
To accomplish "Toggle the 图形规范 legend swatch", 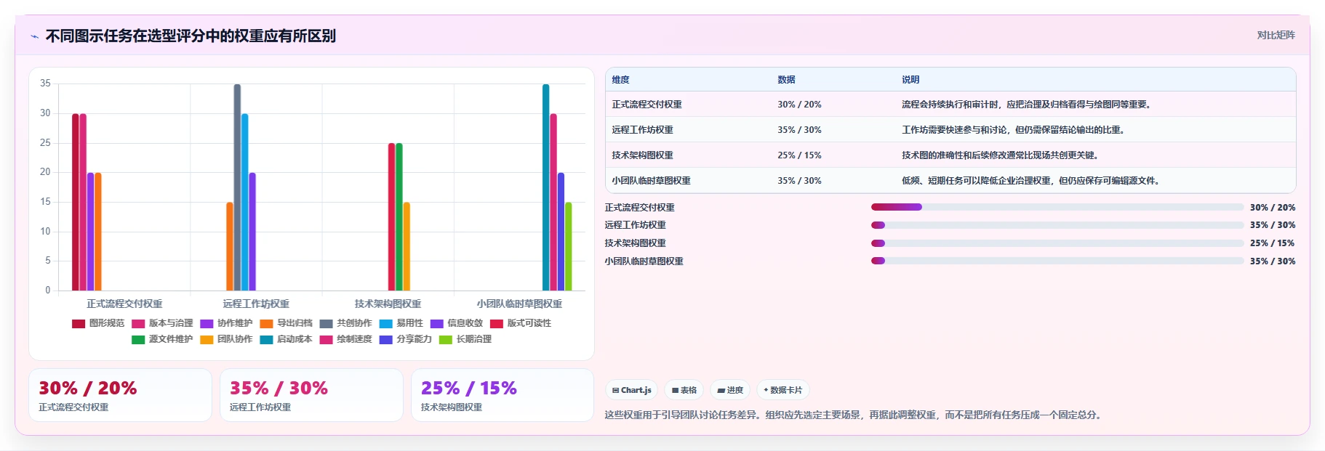I will (x=79, y=324).
